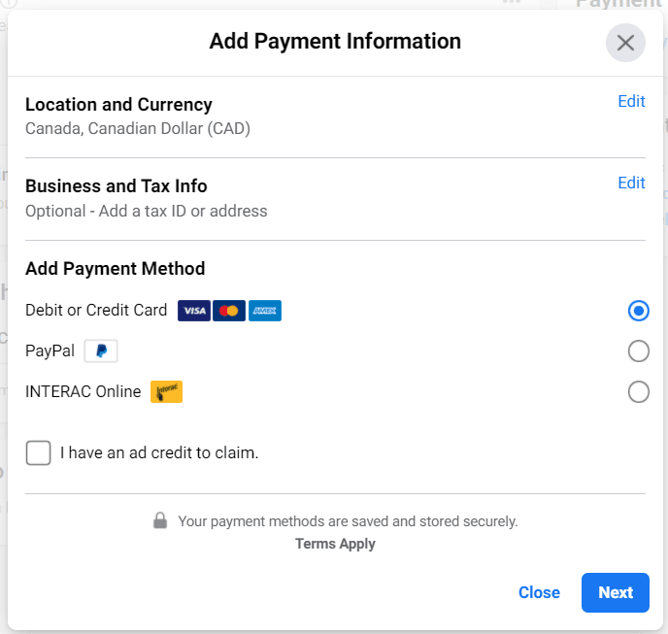Pick the INTERAC Online radio button
Screen dimensions: 668x634
pos(638,392)
